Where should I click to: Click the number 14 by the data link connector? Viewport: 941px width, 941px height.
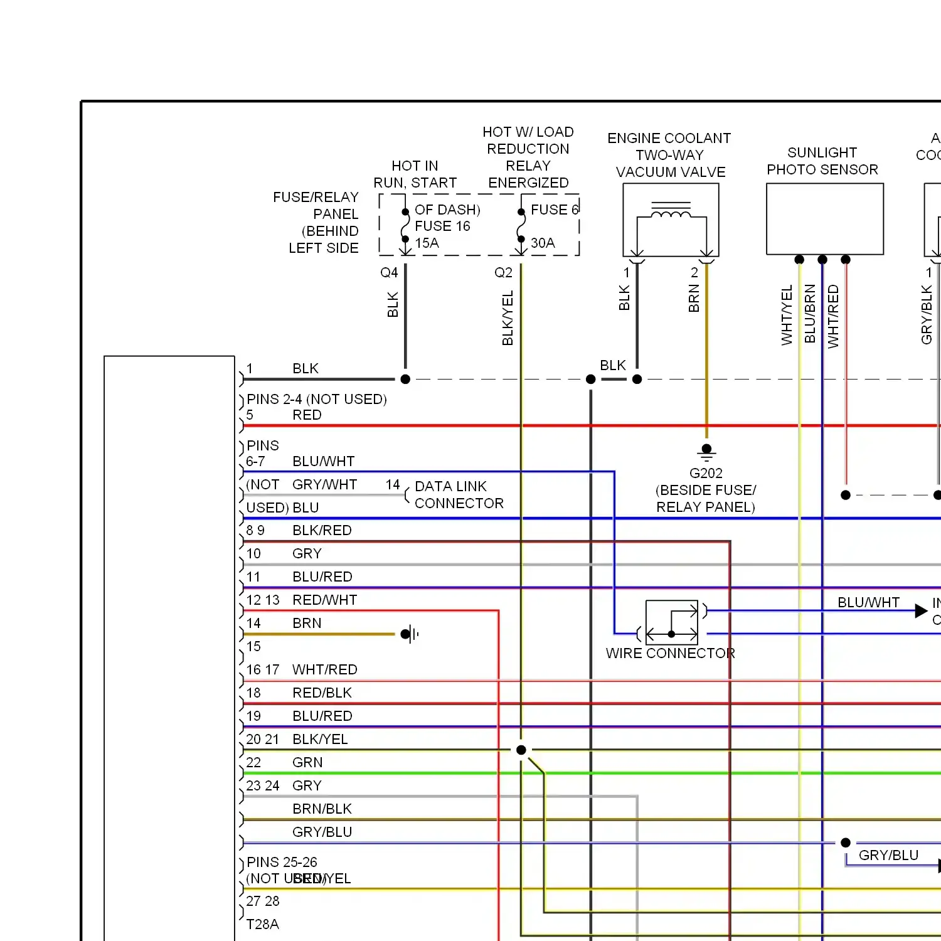tap(393, 484)
